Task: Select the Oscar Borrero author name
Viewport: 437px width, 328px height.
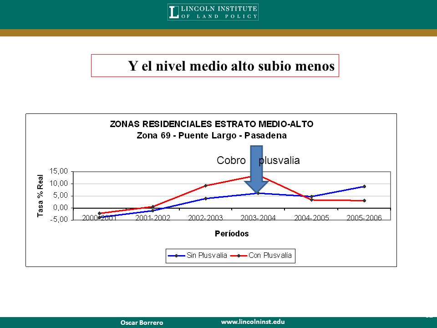Action: click(x=142, y=323)
